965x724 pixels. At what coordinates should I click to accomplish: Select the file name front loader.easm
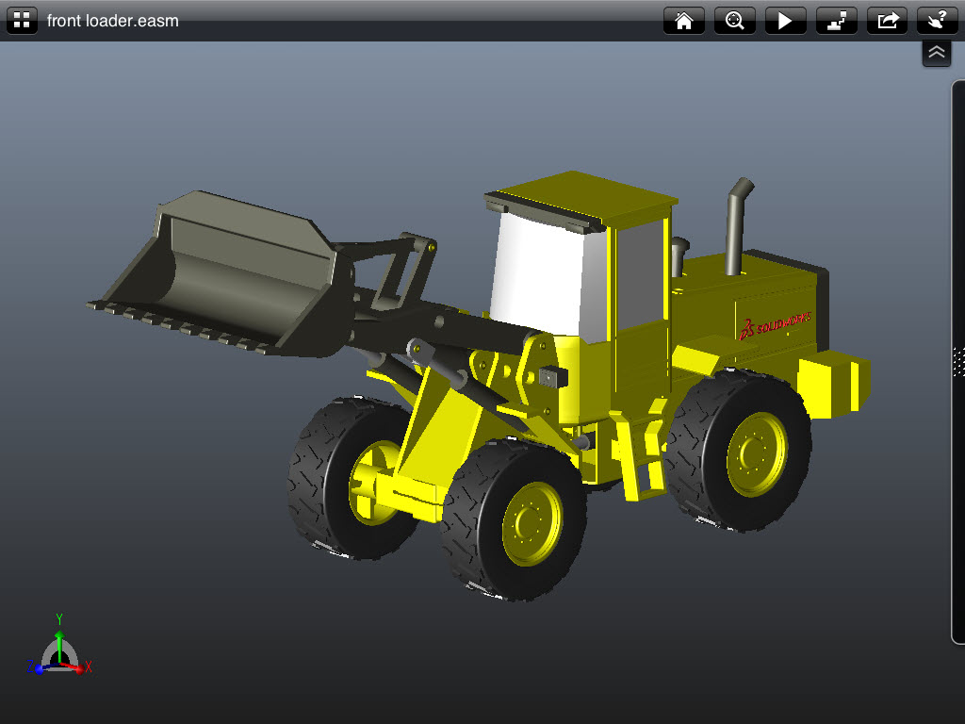coord(113,21)
